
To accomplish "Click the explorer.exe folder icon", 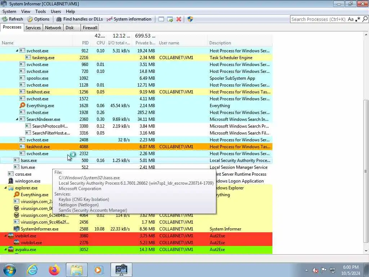I will (x=11, y=188).
